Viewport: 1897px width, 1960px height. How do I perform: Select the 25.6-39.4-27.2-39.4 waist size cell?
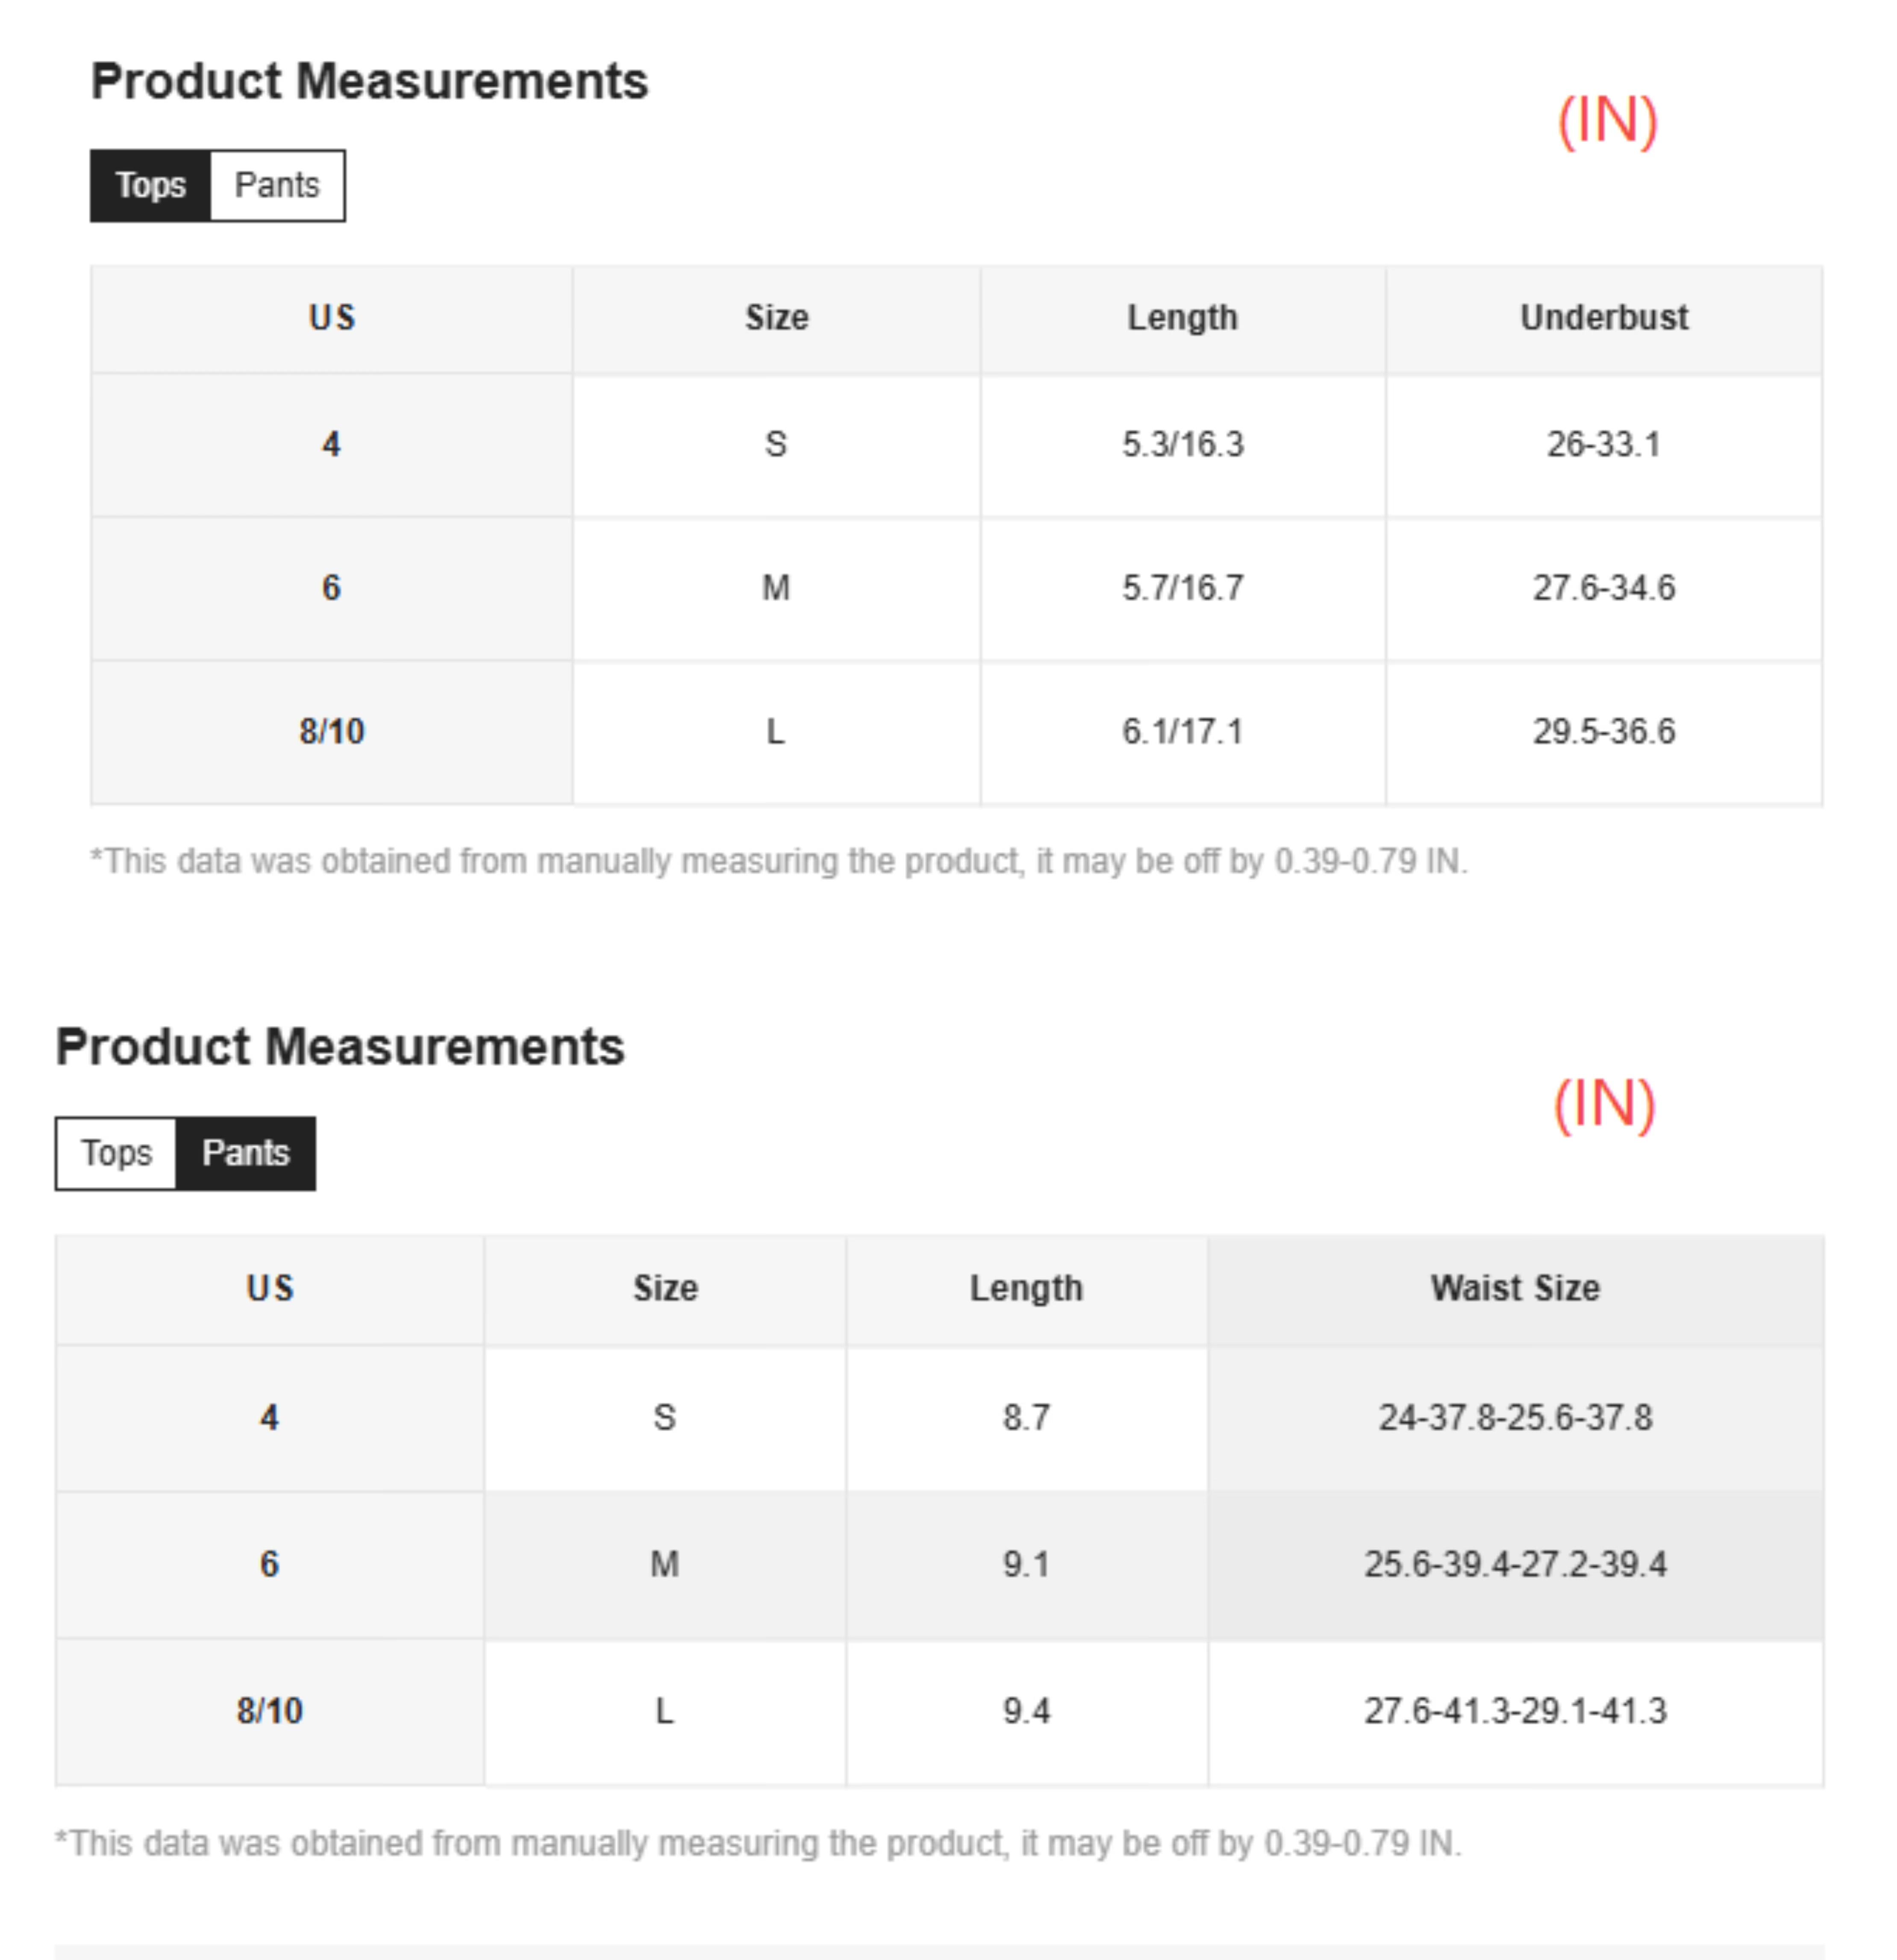(x=1514, y=1564)
